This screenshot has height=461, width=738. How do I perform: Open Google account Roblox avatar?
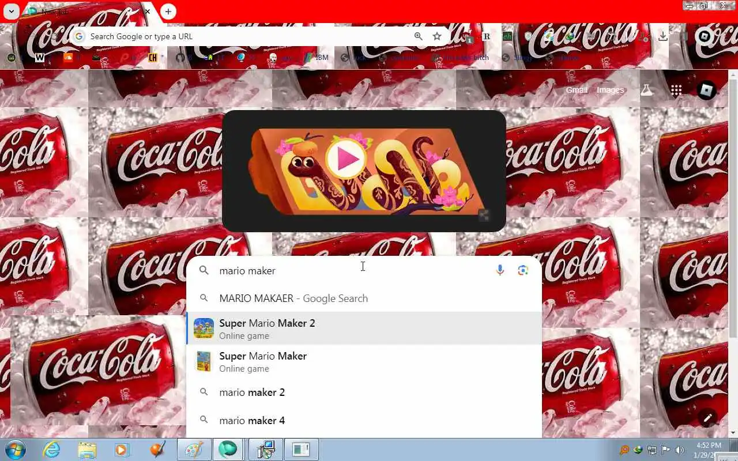pos(706,90)
